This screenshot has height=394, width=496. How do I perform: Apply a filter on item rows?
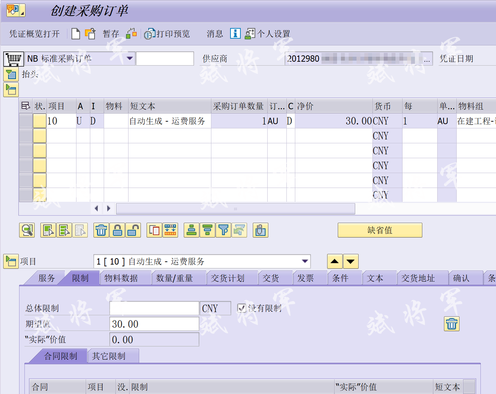click(223, 230)
